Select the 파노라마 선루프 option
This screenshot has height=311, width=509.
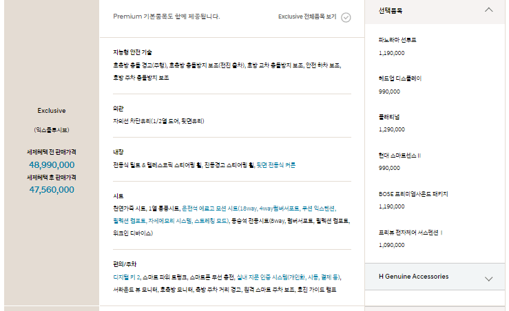(397, 40)
